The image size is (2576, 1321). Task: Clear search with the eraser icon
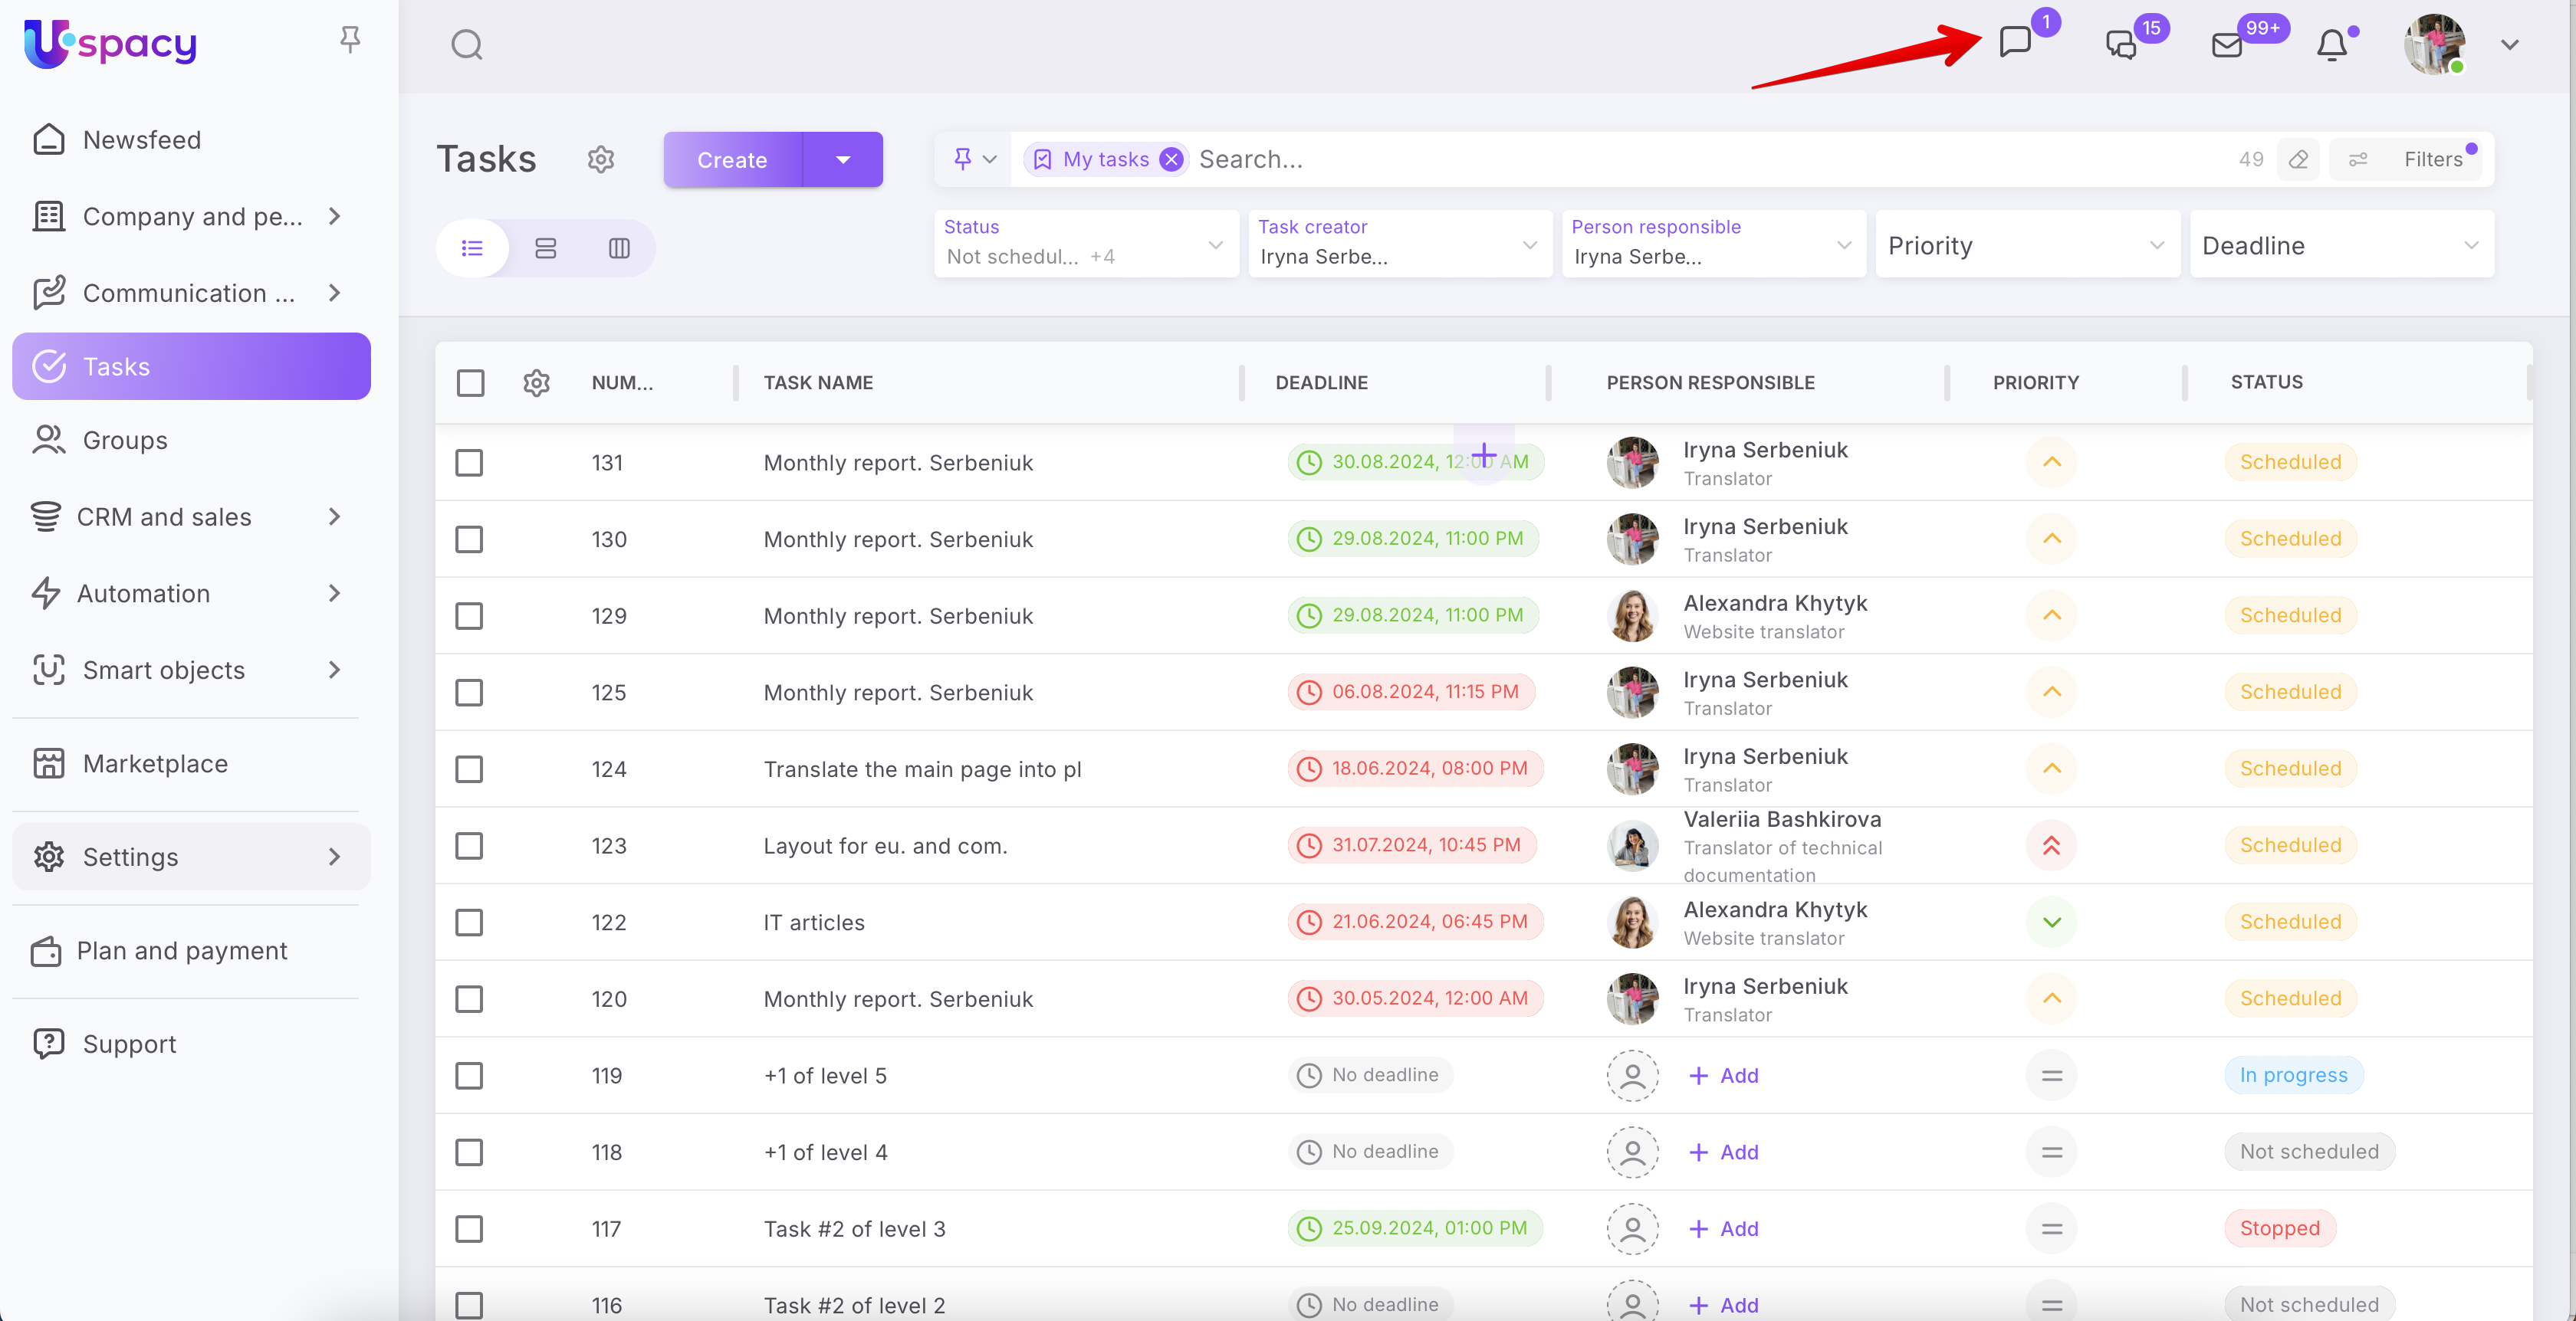tap(2298, 159)
